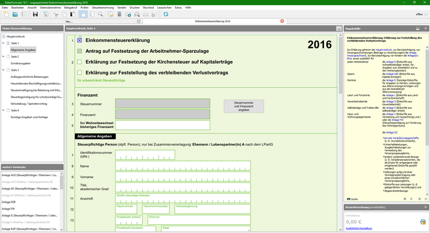Screen dimensions: 430x233
Task: Select Außergewöhnliche Belastungen tree item
Action: [29, 77]
